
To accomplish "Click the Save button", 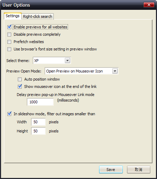I will pyautogui.click(x=111, y=170).
